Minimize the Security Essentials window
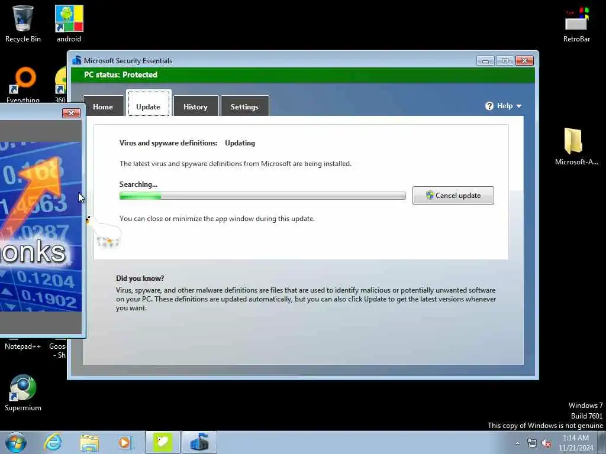 485,61
